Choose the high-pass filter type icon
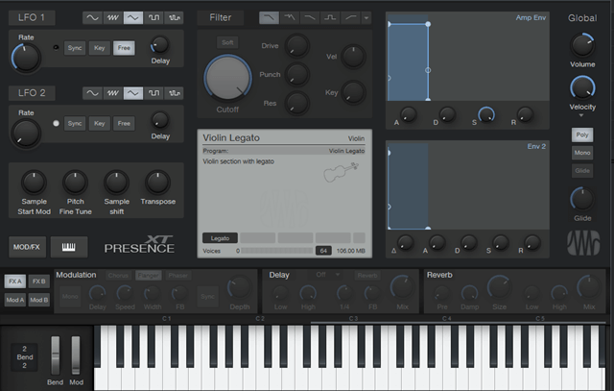The image size is (614, 391). [350, 17]
